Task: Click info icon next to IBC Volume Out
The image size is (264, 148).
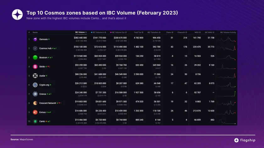Action: [126, 32]
